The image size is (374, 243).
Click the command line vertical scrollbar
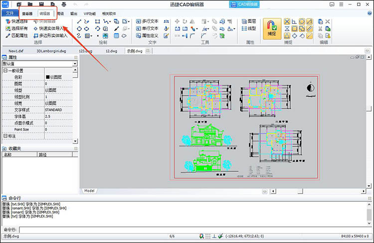pos(369,214)
